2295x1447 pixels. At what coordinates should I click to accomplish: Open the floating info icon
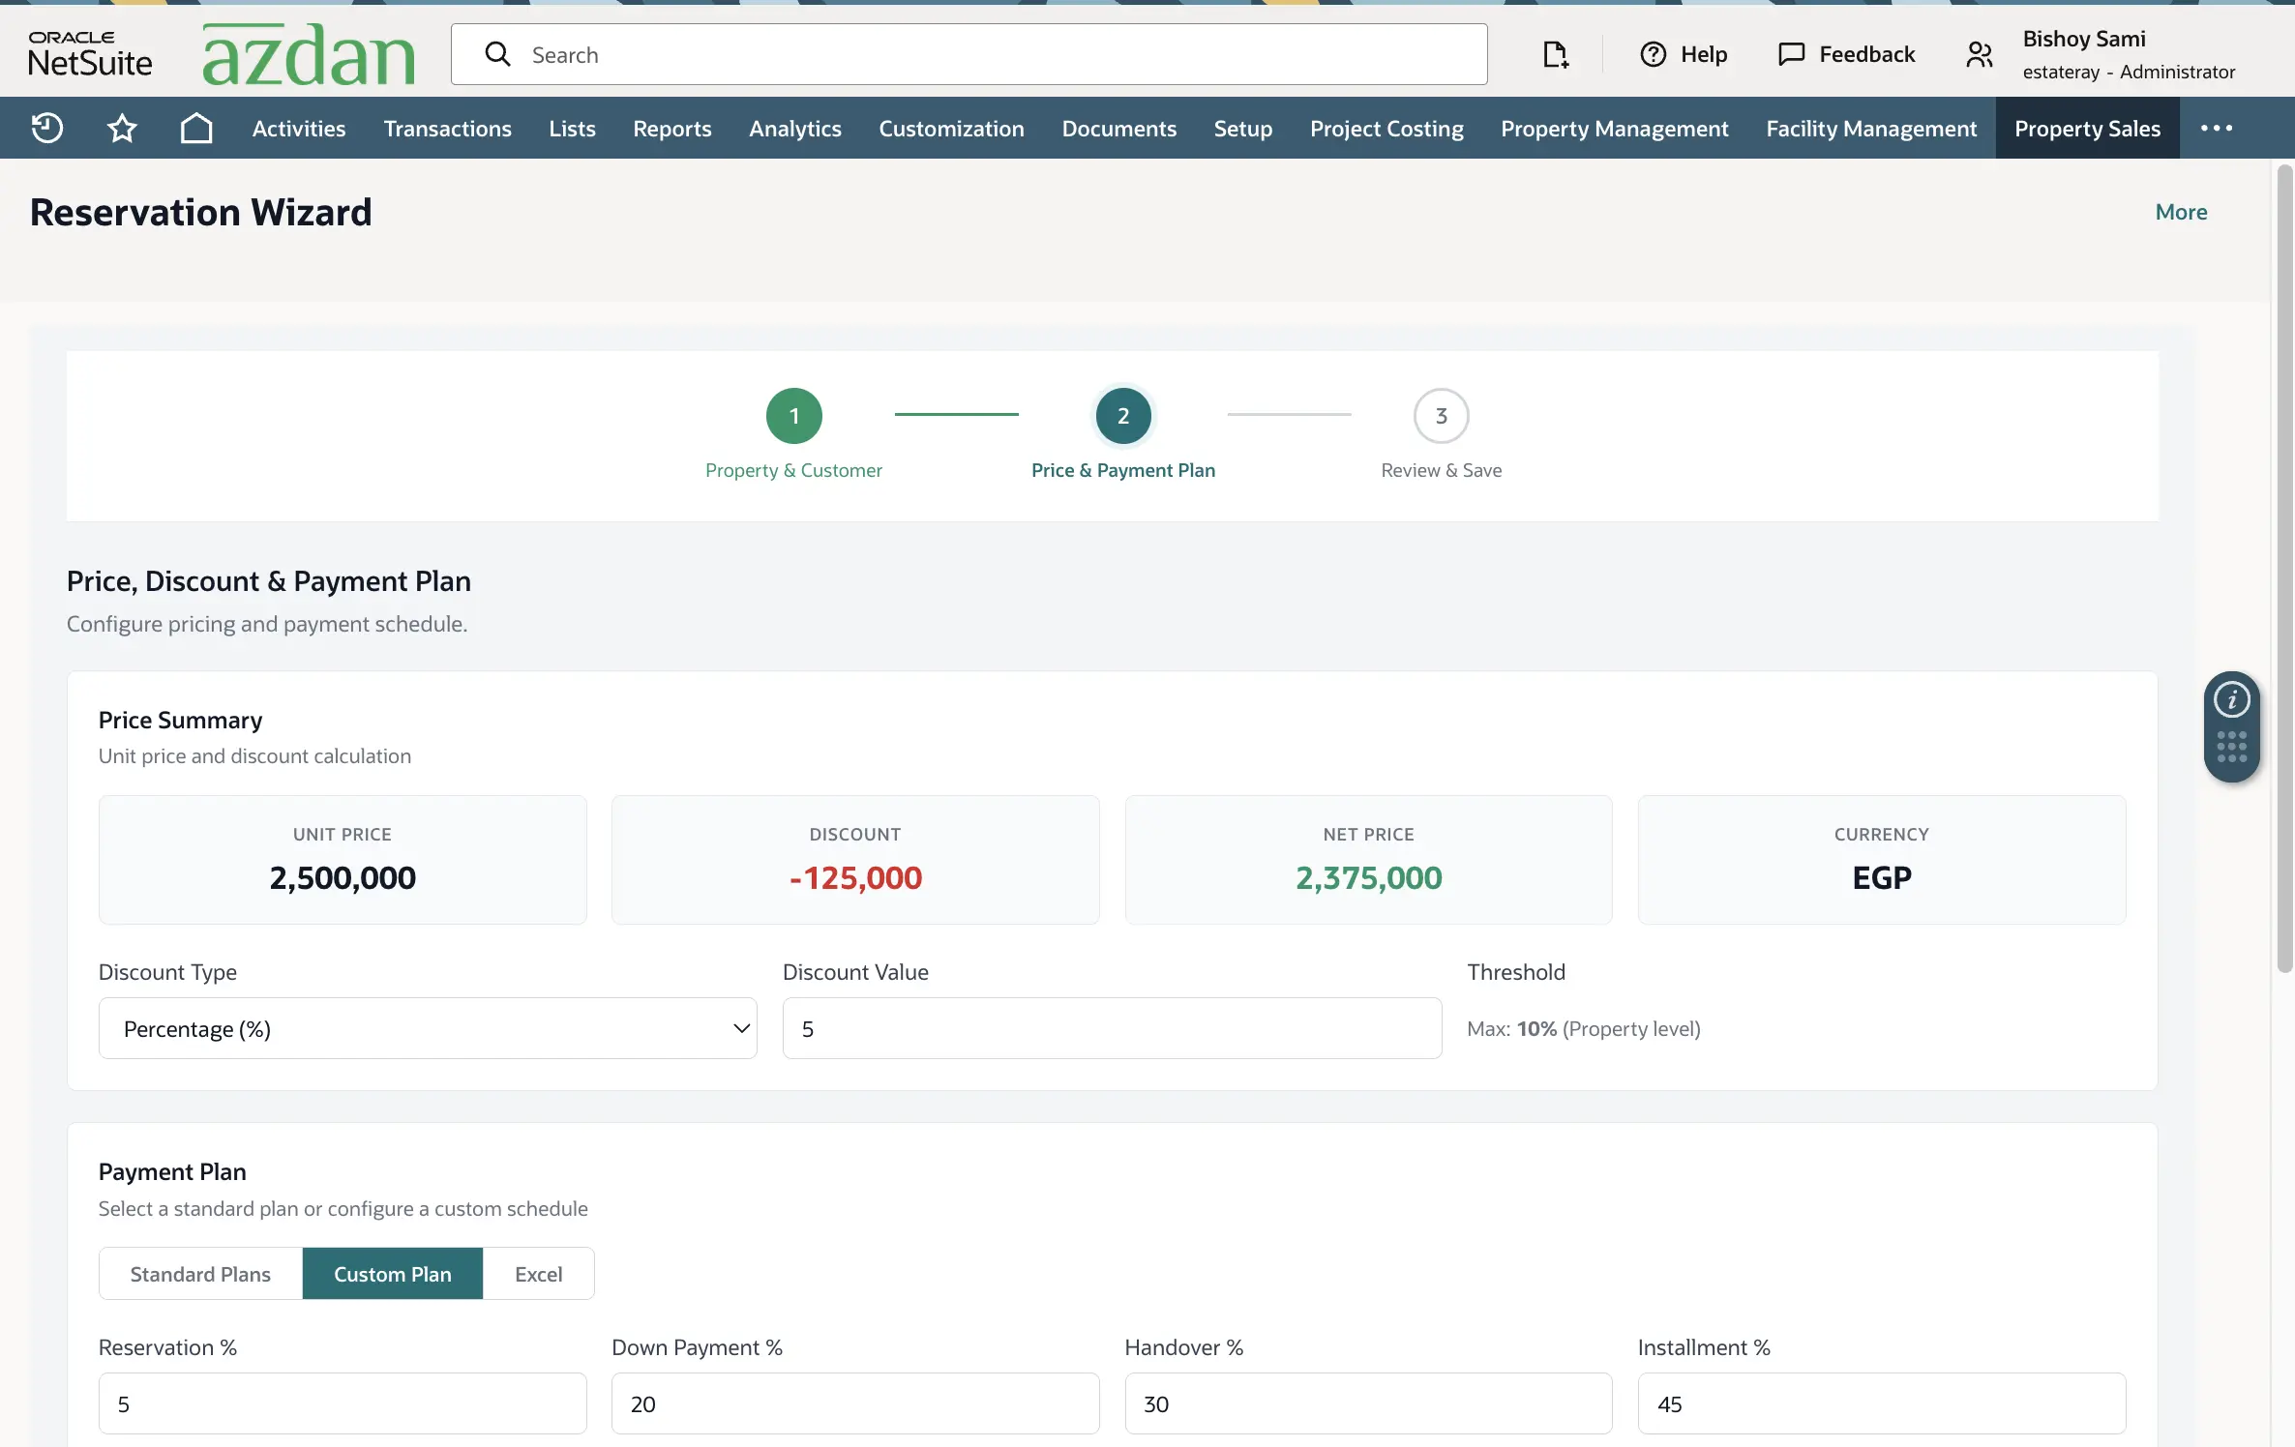[2231, 699]
